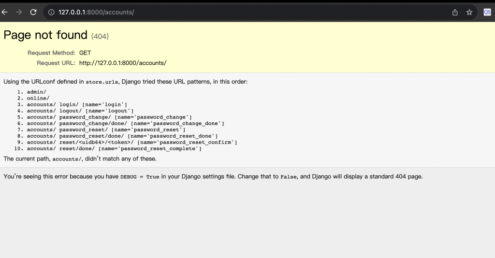Click the password_change/done/ pattern line
Viewport: 495px width, 258px height.
coord(125,123)
